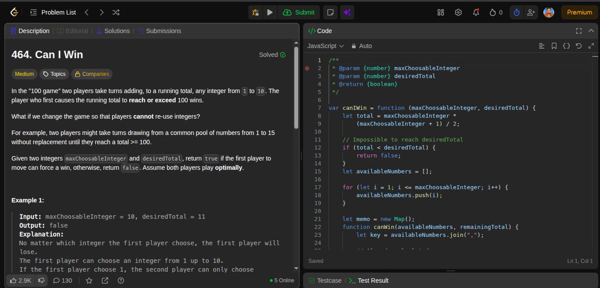Open the Test Result tab

[x=368, y=280]
